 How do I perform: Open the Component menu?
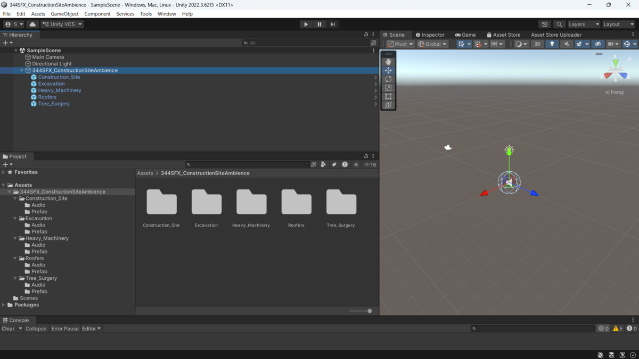(x=97, y=14)
